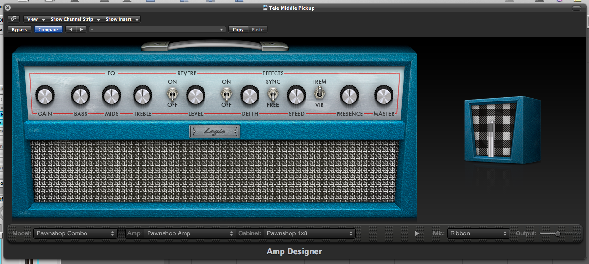Viewport: 589px width, 264px height.
Task: Close the plugin window
Action: (x=8, y=8)
